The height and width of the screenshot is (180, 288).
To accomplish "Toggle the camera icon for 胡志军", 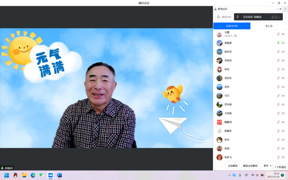I will [283, 52].
